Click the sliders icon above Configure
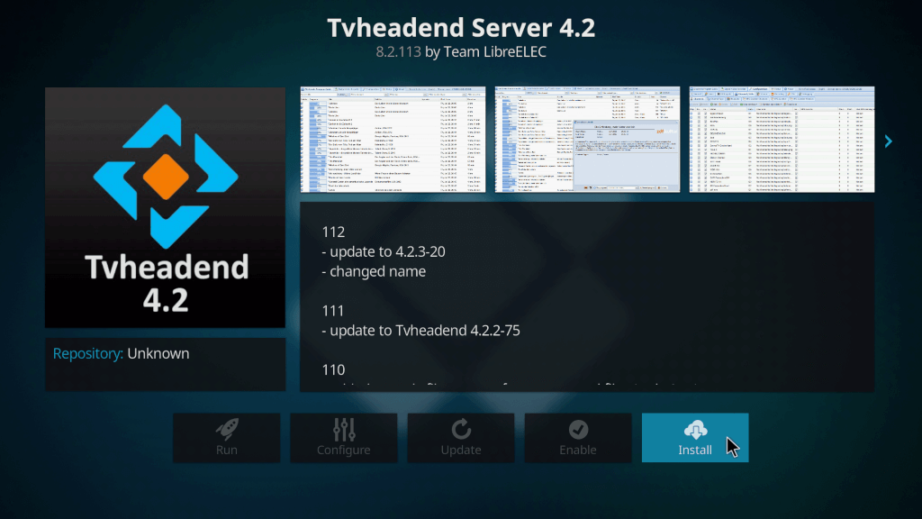This screenshot has width=922, height=519. pos(344,429)
